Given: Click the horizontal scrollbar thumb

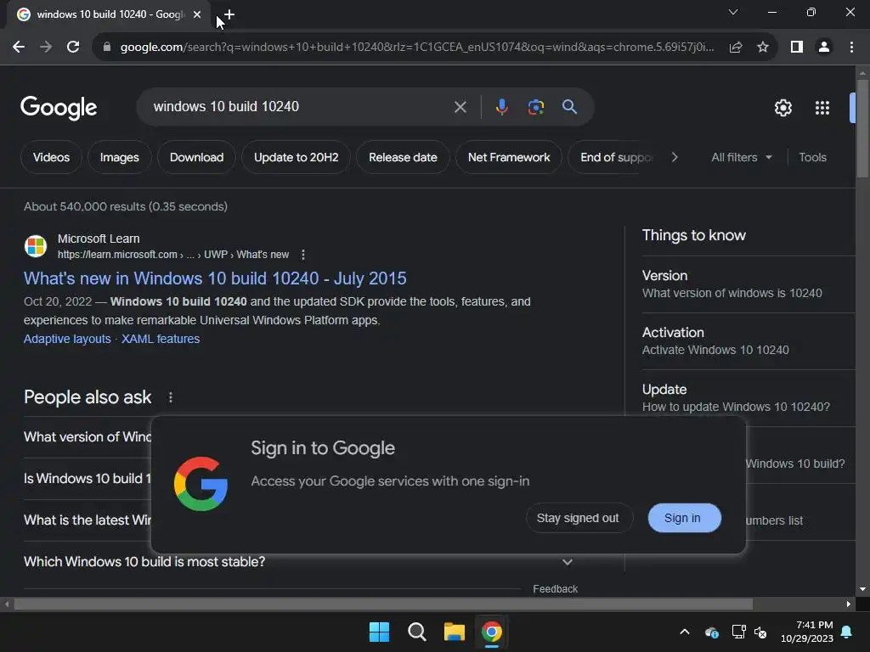Looking at the screenshot, I should click(383, 604).
